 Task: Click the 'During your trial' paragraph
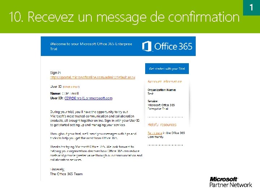pyautogui.click(x=95, y=118)
